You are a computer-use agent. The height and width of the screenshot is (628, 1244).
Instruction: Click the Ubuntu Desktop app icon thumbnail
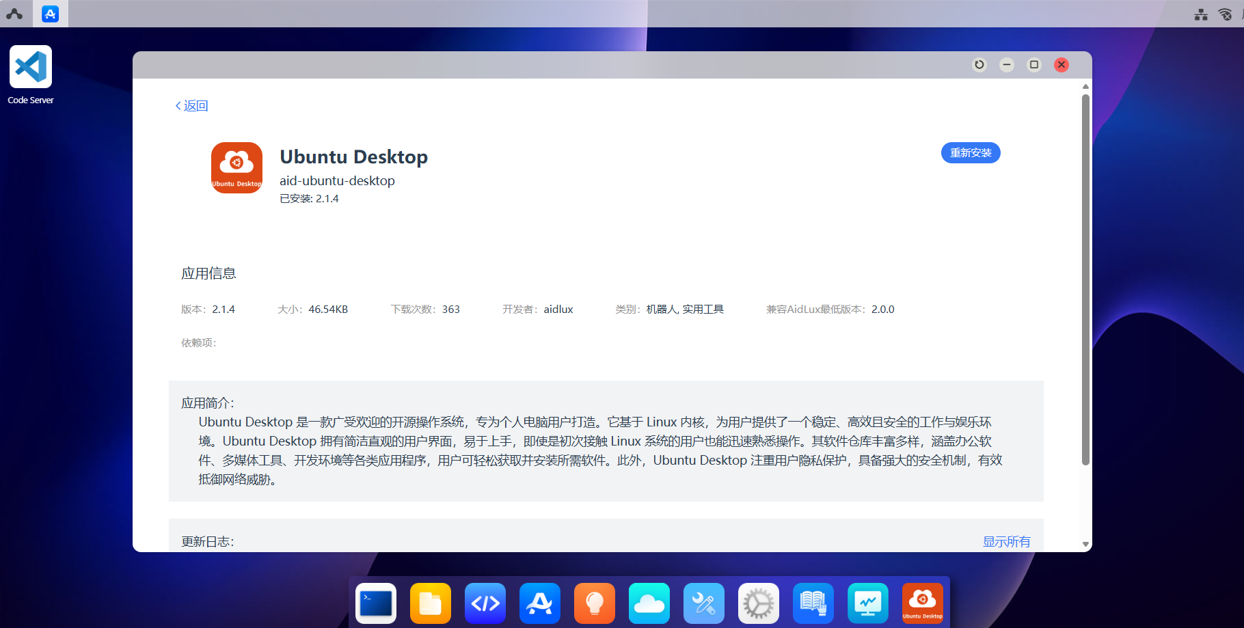236,167
